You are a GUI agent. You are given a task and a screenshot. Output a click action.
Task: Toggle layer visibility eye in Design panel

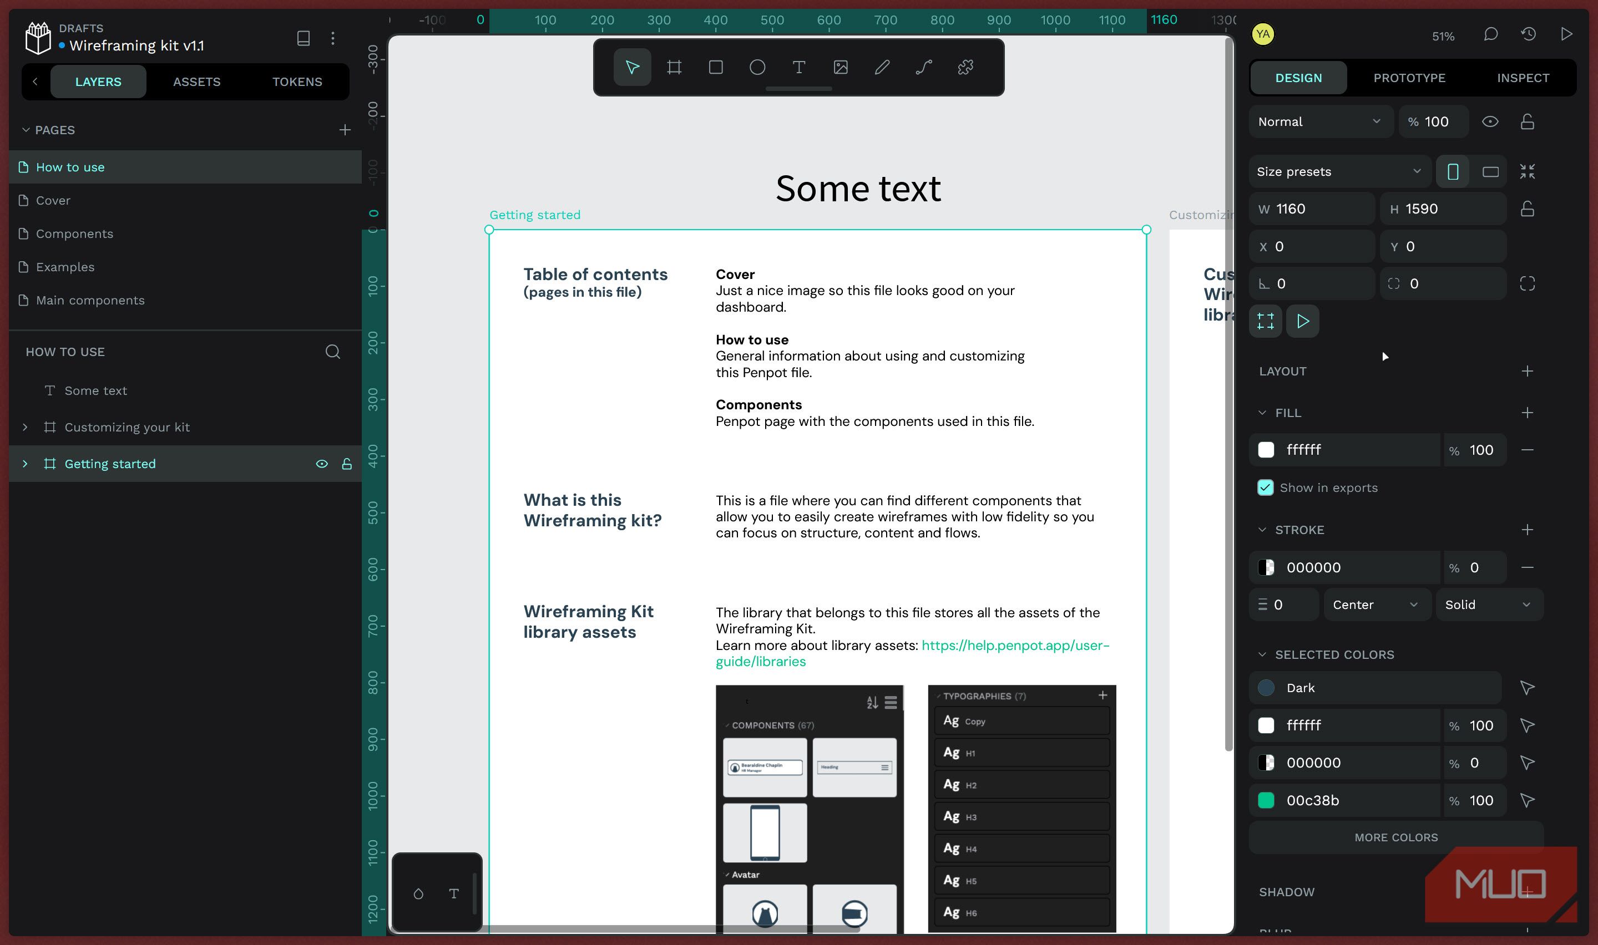(x=1490, y=121)
